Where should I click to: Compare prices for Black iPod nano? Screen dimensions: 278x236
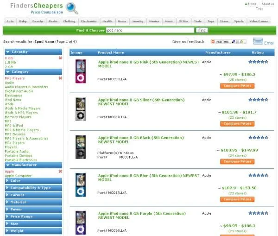click(x=237, y=161)
